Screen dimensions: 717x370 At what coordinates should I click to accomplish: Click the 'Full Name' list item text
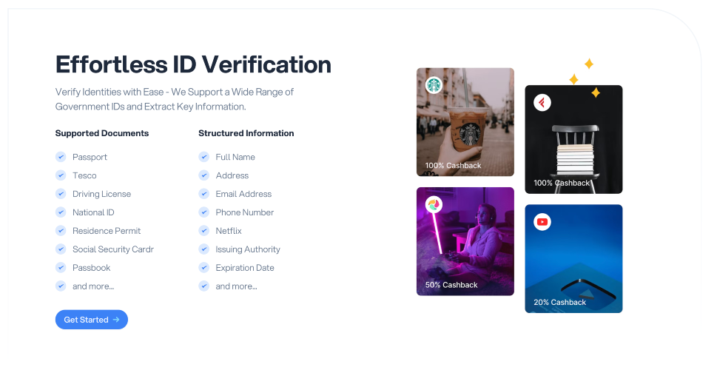[x=235, y=157]
